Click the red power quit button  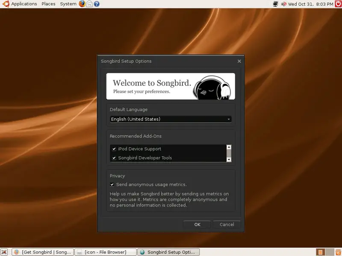[338, 4]
